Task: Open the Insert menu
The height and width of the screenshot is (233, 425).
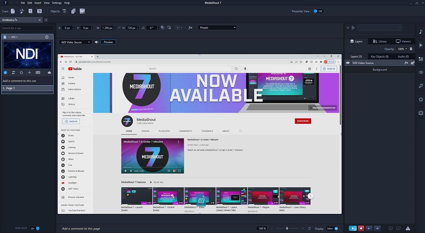Action: tap(38, 3)
